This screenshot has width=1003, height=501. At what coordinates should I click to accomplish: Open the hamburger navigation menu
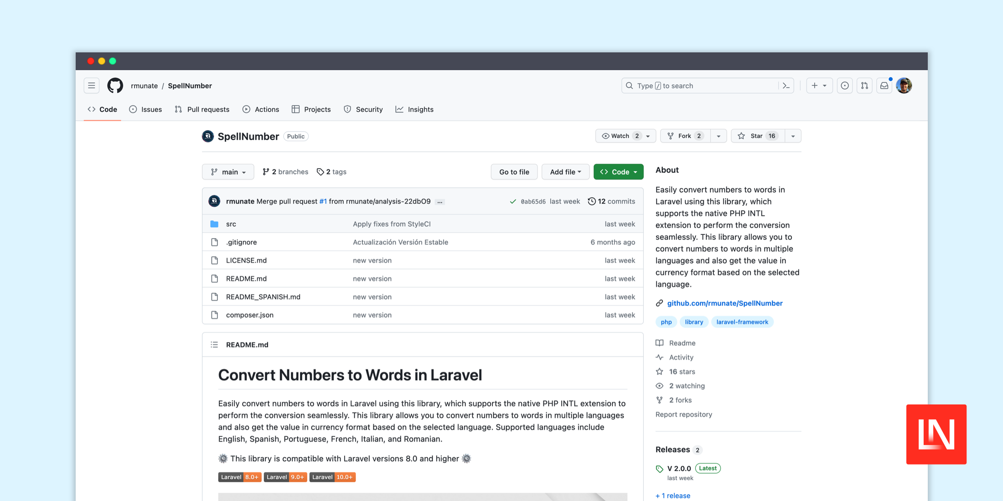click(92, 86)
